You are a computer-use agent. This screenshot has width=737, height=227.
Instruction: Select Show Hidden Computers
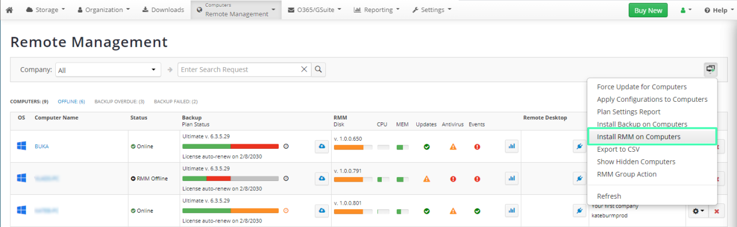636,162
